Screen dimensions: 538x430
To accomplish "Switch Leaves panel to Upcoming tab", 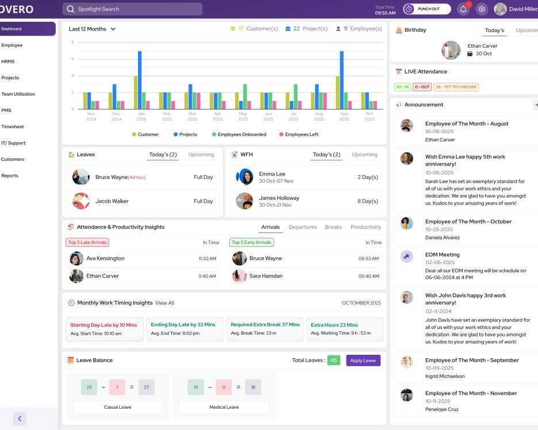I will 201,154.
